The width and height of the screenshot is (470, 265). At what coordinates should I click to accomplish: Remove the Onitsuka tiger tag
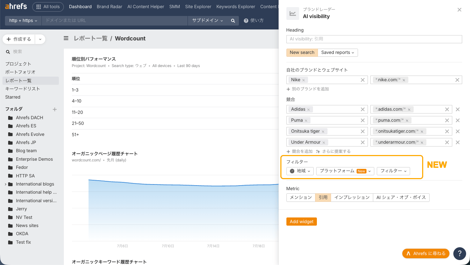[323, 132]
